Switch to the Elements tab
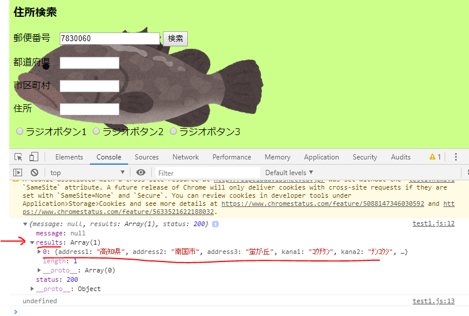 (69, 157)
